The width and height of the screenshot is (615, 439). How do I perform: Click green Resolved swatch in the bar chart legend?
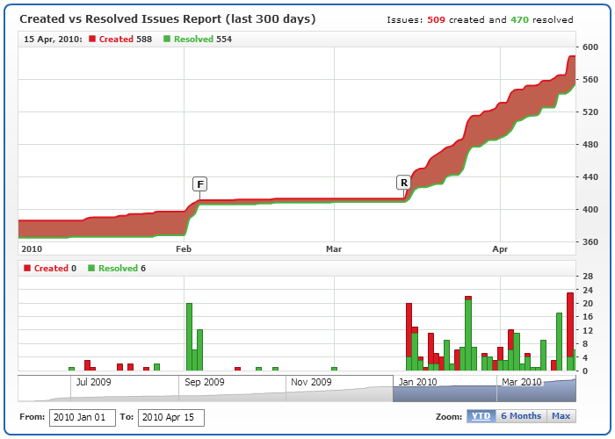pos(92,269)
